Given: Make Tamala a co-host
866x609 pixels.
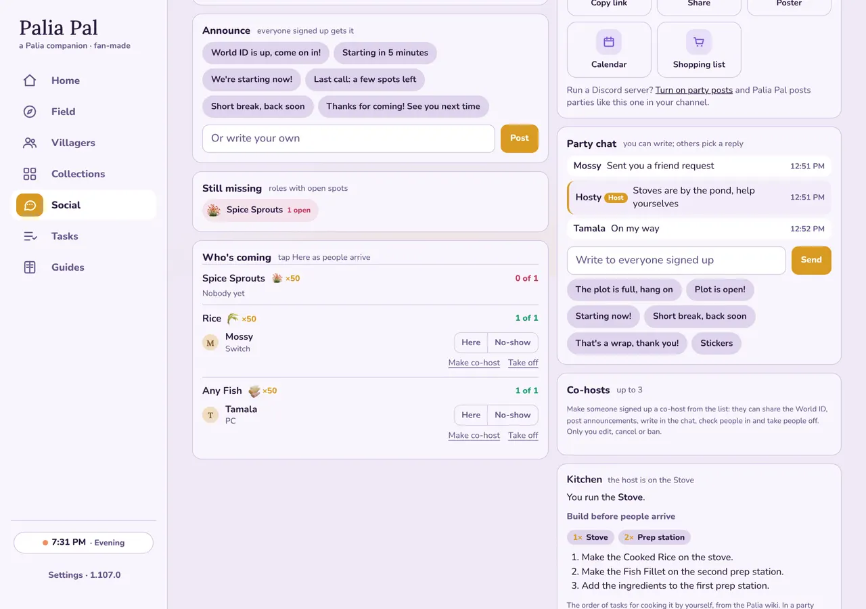Looking at the screenshot, I should tap(474, 435).
